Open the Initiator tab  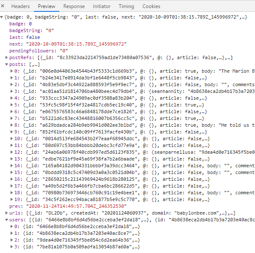102,6
